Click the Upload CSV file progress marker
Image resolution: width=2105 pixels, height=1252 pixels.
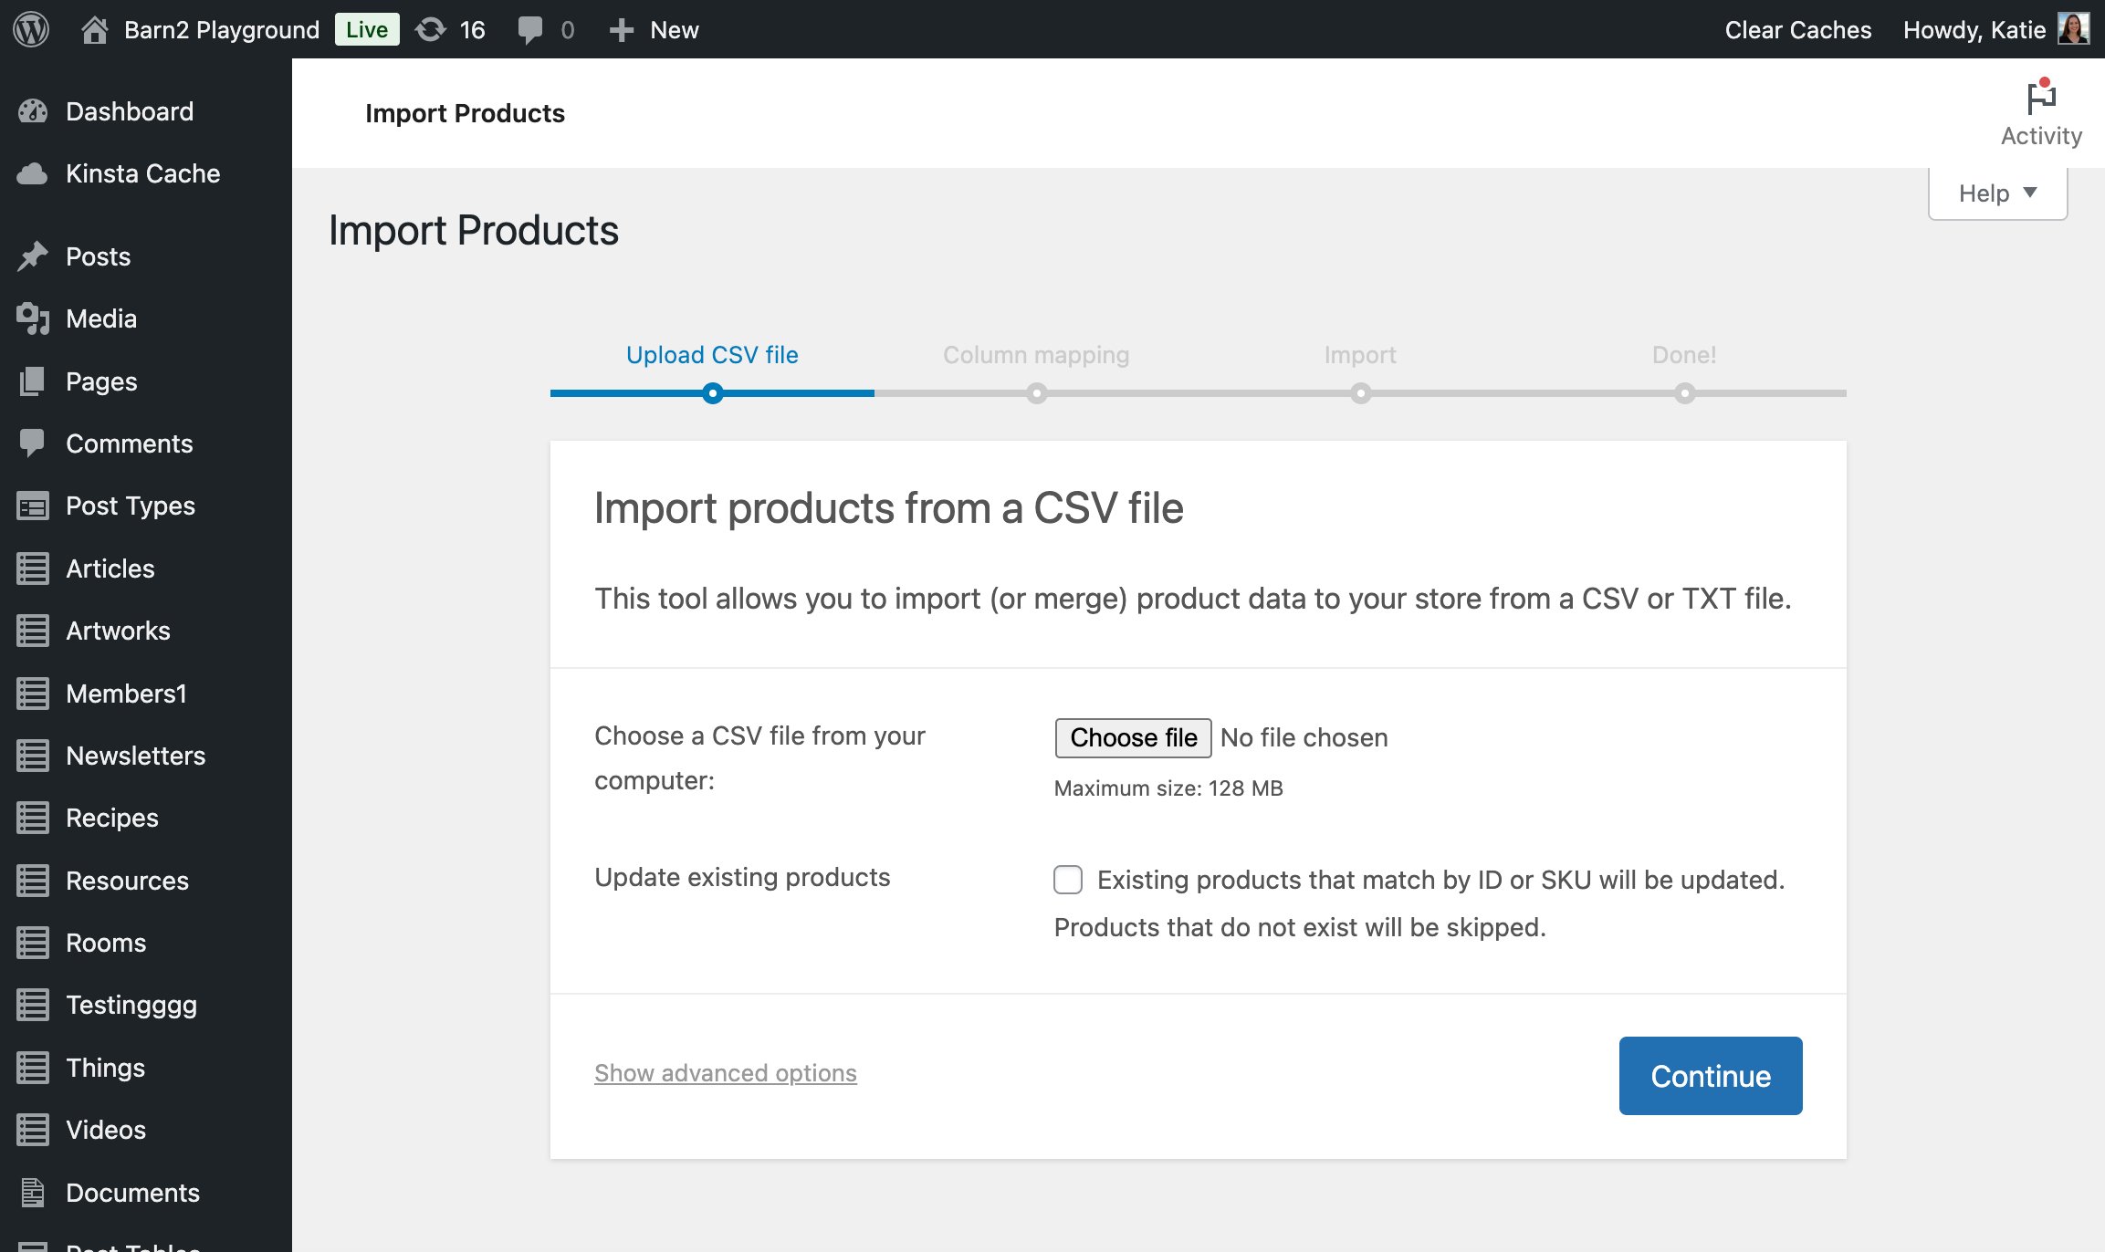click(x=713, y=393)
